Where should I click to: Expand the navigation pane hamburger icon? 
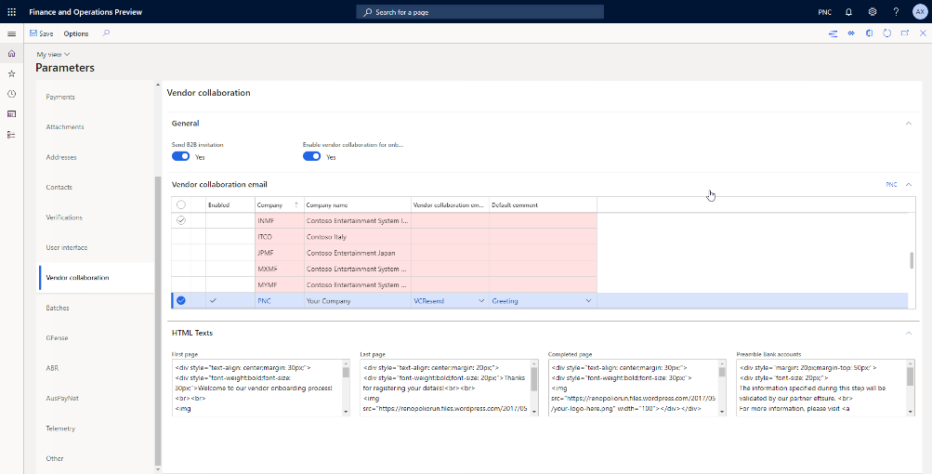point(11,33)
